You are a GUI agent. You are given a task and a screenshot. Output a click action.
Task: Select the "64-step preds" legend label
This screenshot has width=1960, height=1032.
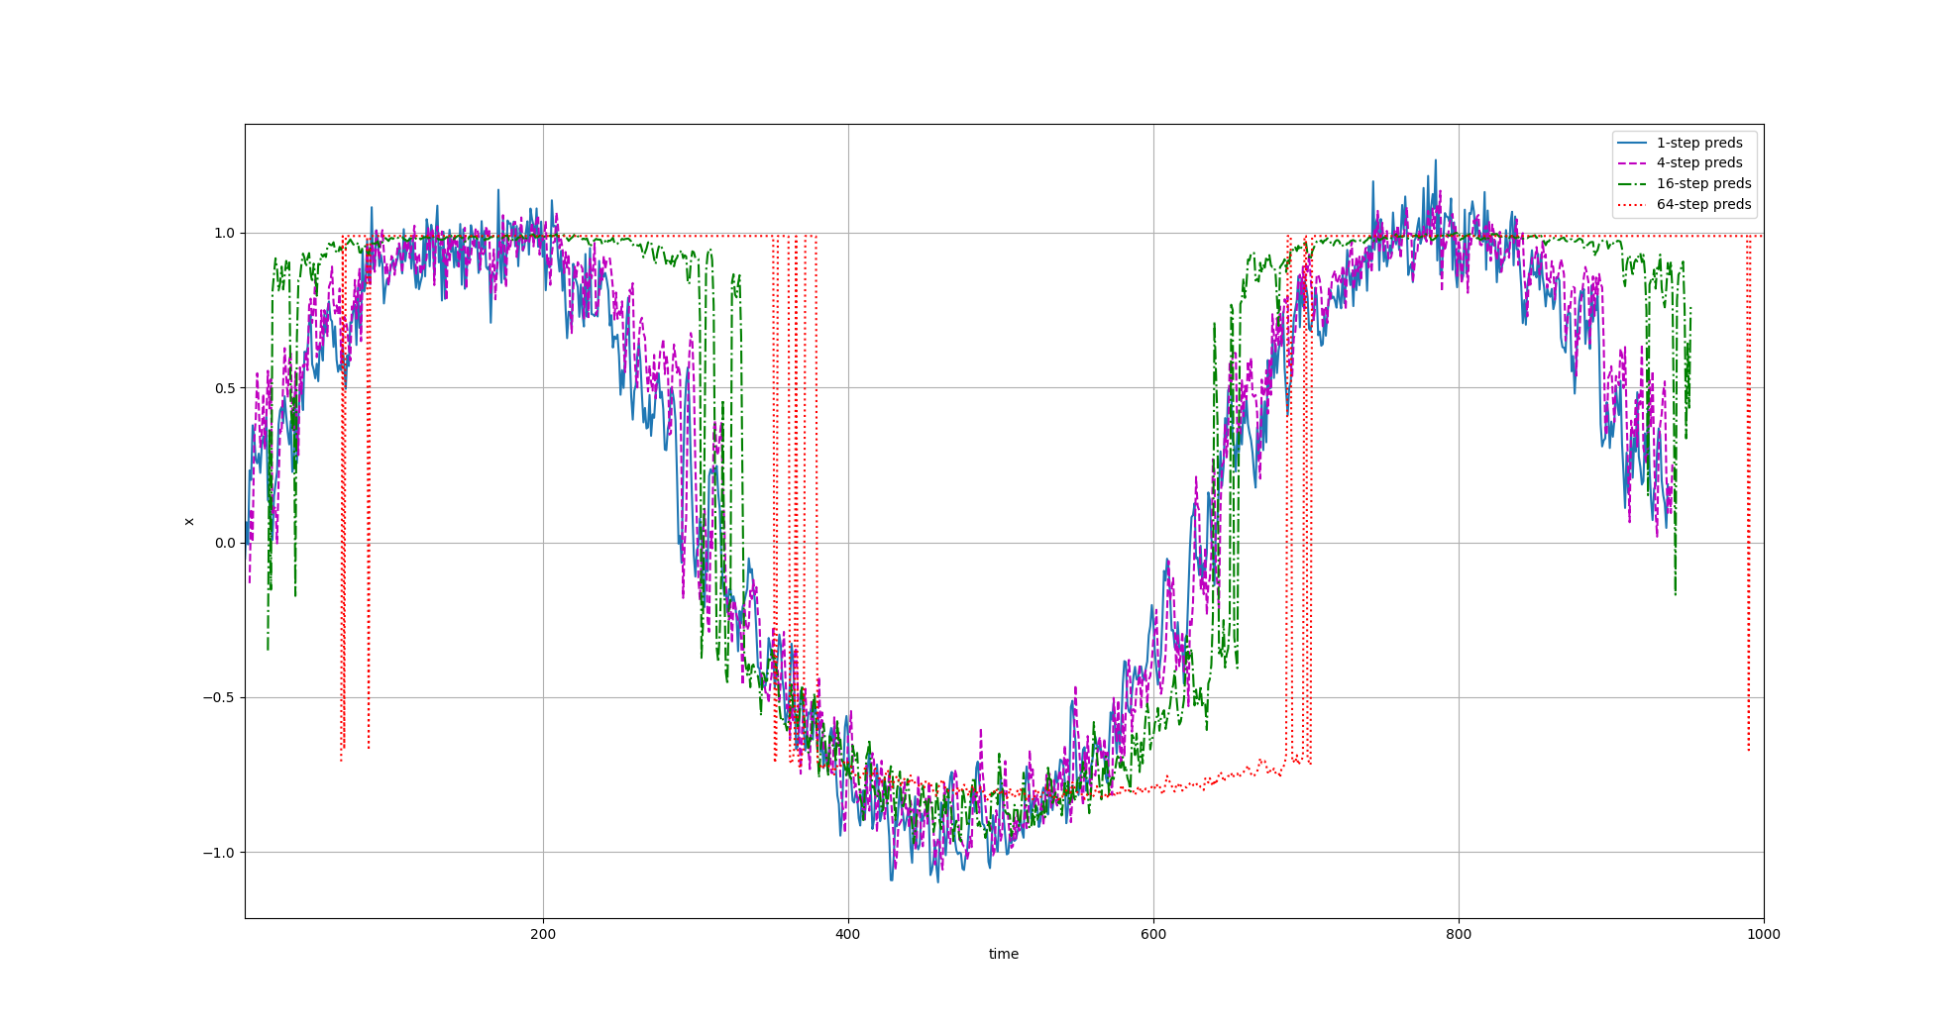pos(1703,205)
